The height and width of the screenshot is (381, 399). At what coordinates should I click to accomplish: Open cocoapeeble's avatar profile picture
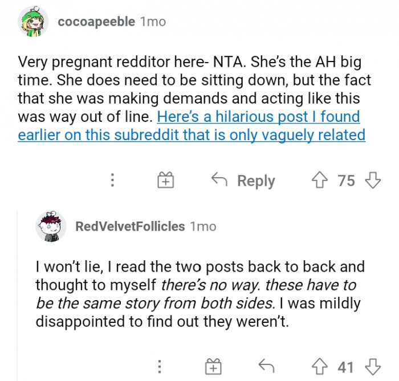point(32,22)
